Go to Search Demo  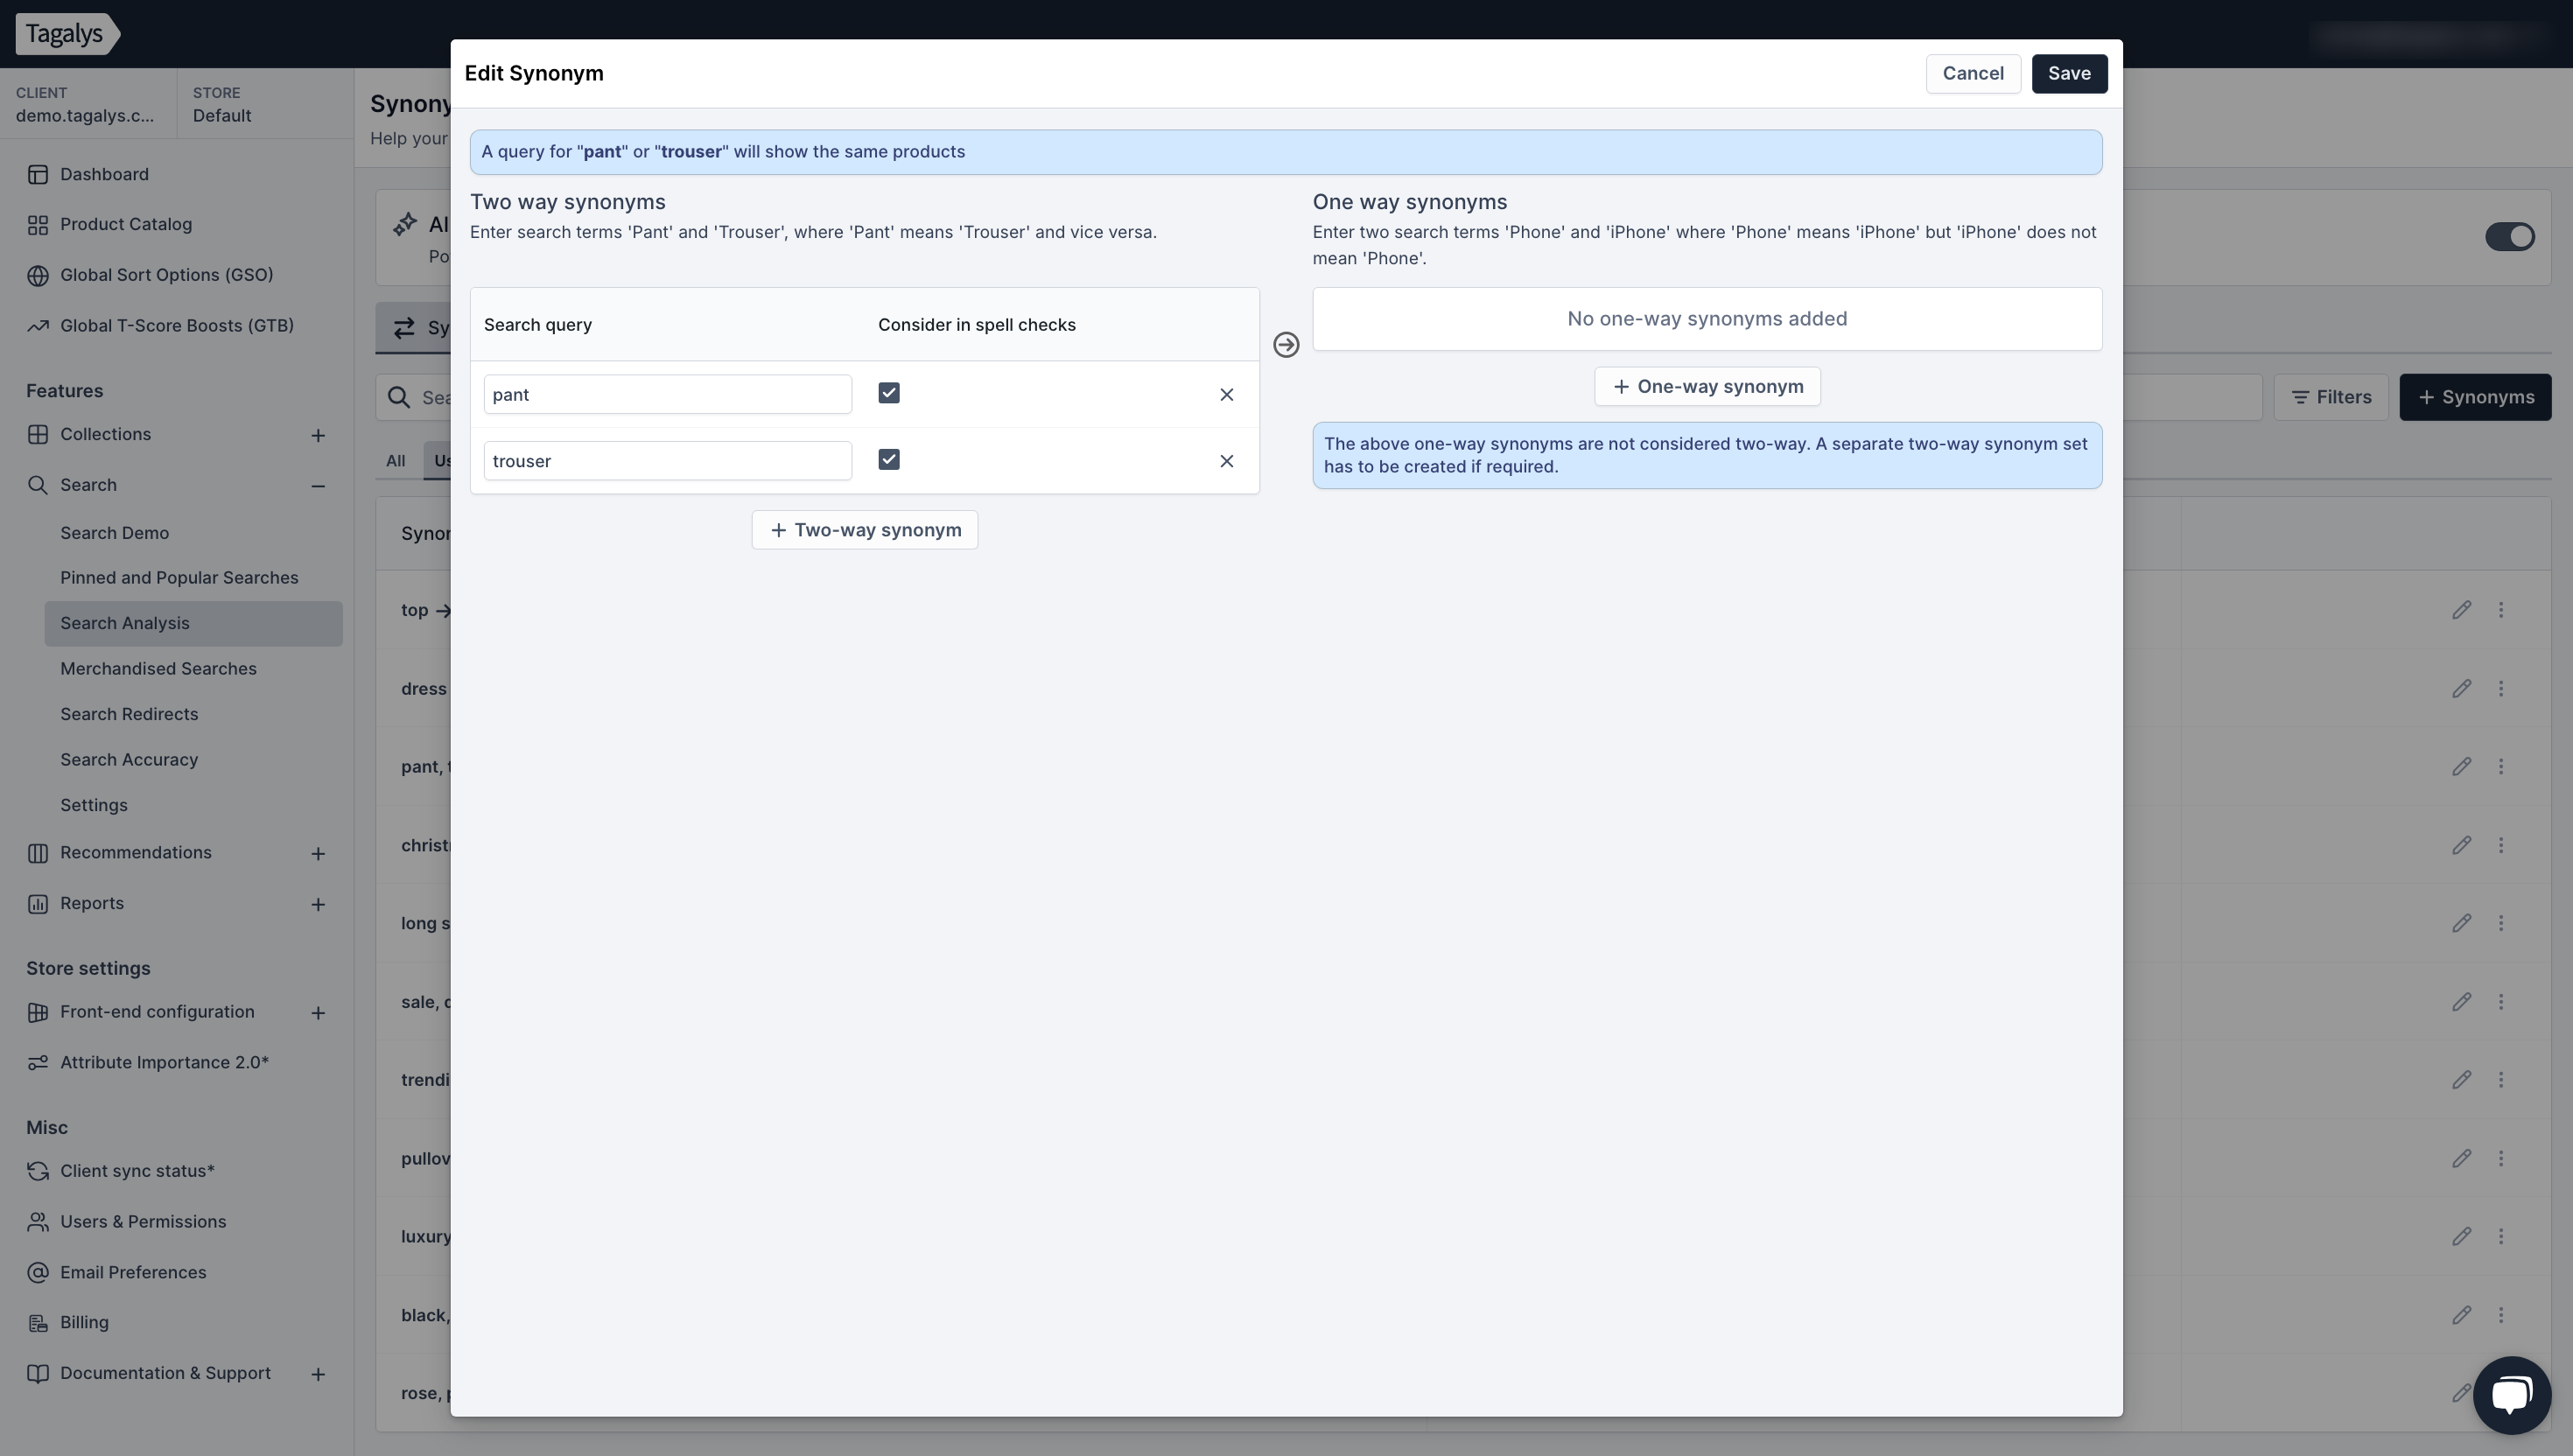click(x=114, y=533)
